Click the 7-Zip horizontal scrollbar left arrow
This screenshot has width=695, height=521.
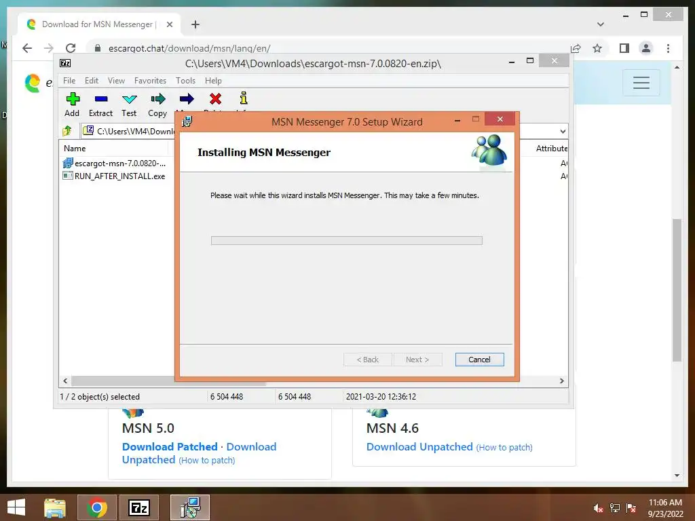[x=66, y=381]
